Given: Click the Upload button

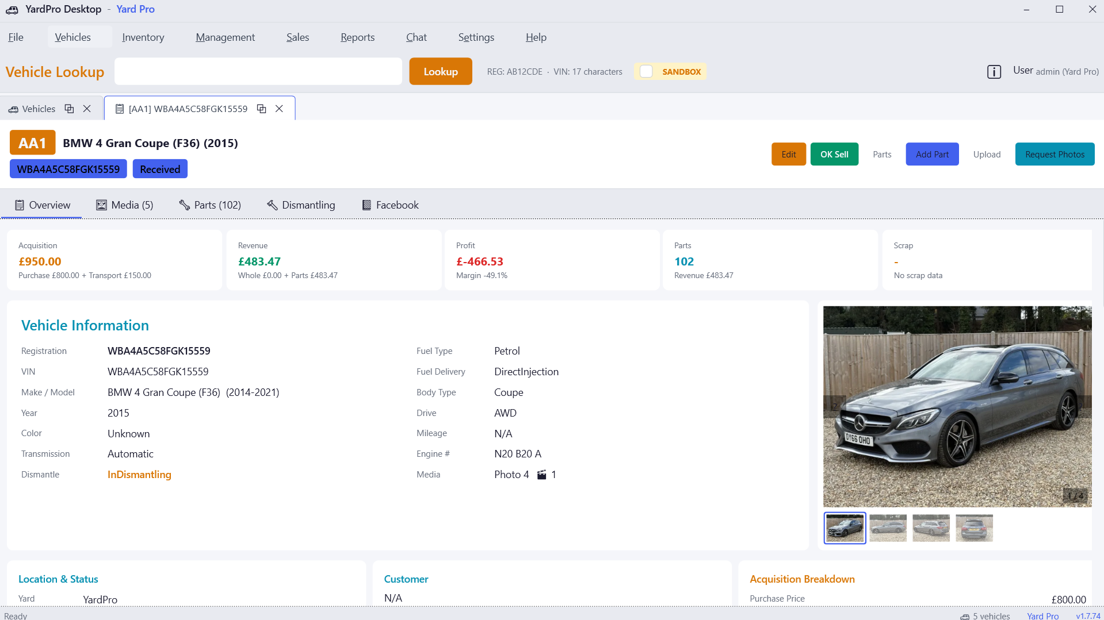Looking at the screenshot, I should [x=987, y=154].
